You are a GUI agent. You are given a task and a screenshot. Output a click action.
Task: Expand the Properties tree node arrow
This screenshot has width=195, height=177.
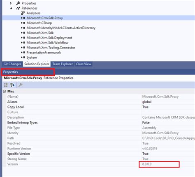11,3
